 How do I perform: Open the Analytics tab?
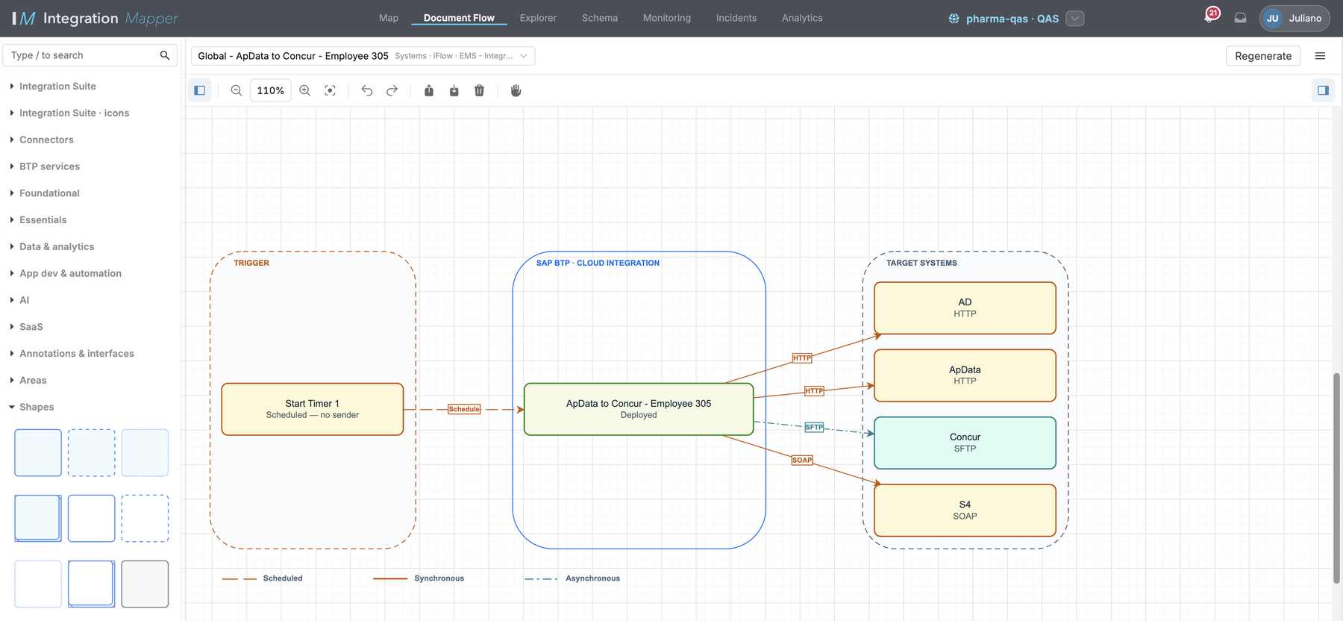click(x=802, y=18)
